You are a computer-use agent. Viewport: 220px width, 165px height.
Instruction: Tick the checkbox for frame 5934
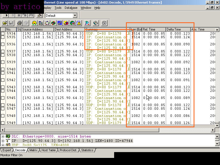coord(3,34)
